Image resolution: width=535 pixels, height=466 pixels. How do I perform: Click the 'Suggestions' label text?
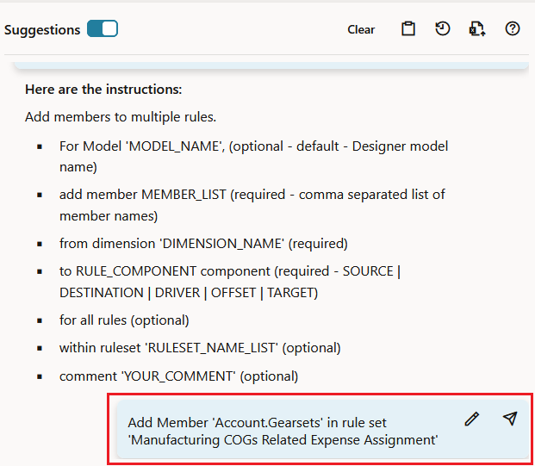pyautogui.click(x=42, y=29)
